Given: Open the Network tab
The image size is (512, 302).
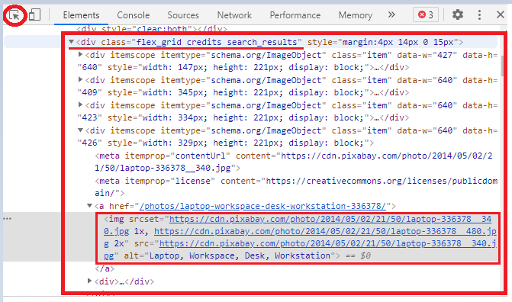Looking at the screenshot, I should 234,15.
